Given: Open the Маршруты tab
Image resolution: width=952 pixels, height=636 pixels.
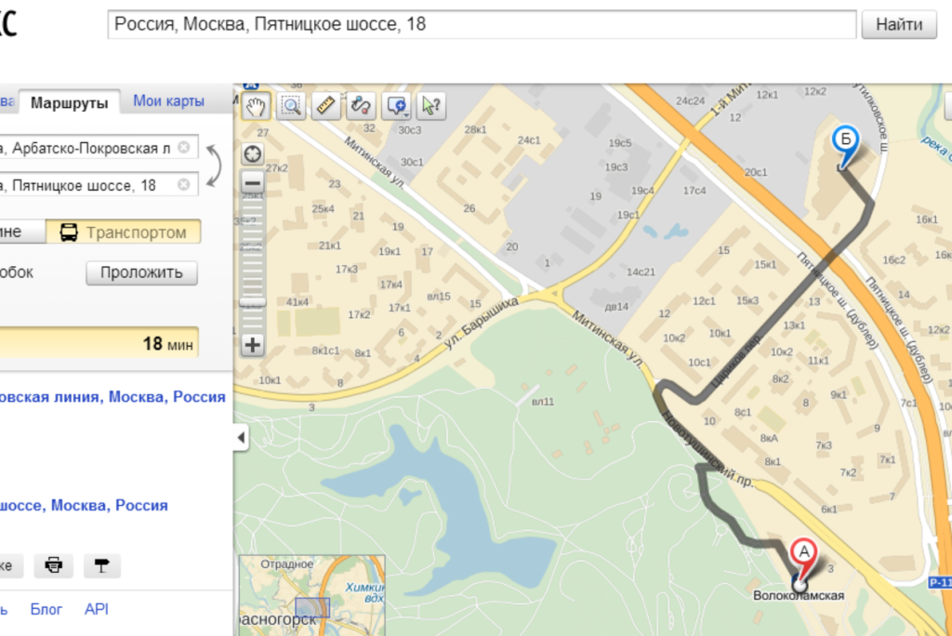Looking at the screenshot, I should (x=69, y=102).
